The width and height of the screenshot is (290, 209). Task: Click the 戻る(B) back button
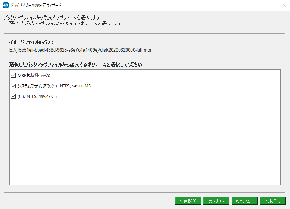click(x=188, y=201)
